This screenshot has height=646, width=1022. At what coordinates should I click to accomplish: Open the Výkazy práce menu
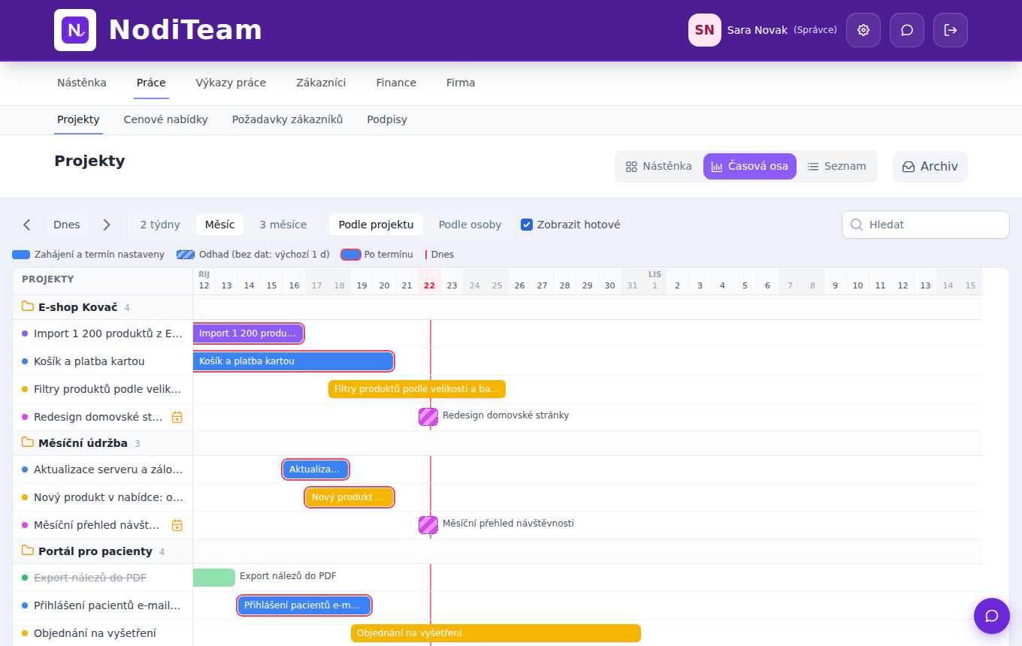click(231, 83)
